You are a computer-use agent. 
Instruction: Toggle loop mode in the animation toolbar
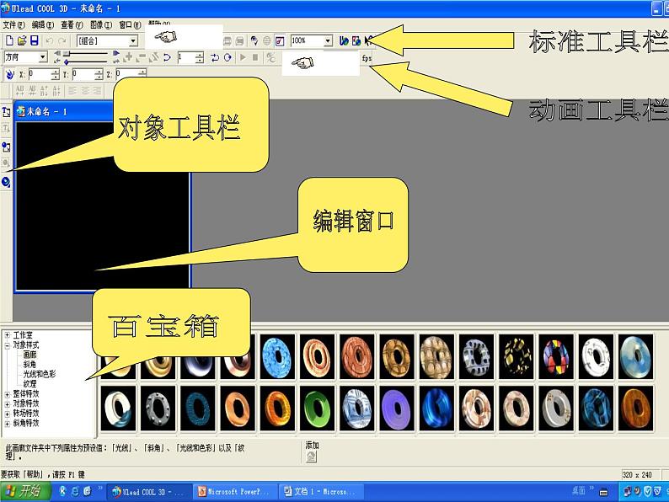[x=227, y=57]
